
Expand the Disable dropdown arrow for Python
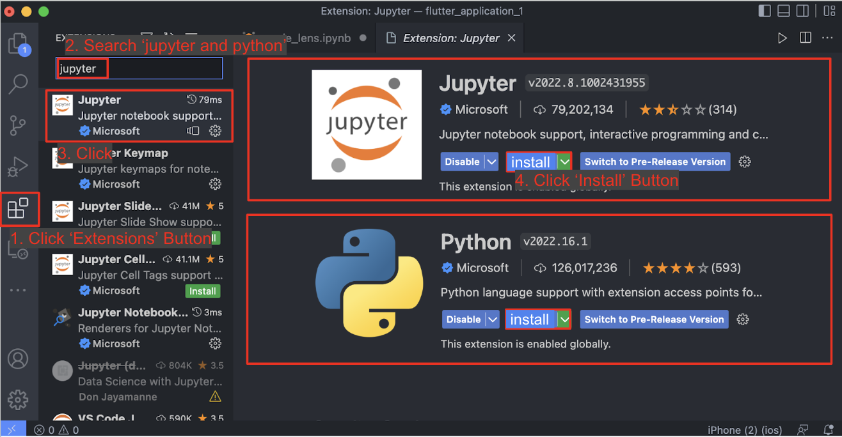(492, 319)
